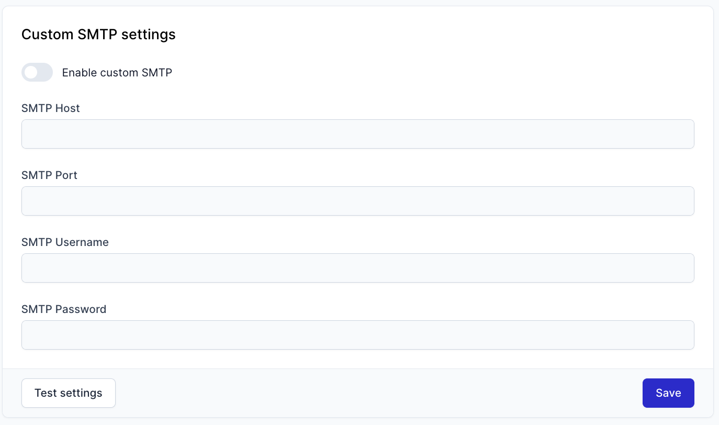Click the Test settings button

pos(69,393)
